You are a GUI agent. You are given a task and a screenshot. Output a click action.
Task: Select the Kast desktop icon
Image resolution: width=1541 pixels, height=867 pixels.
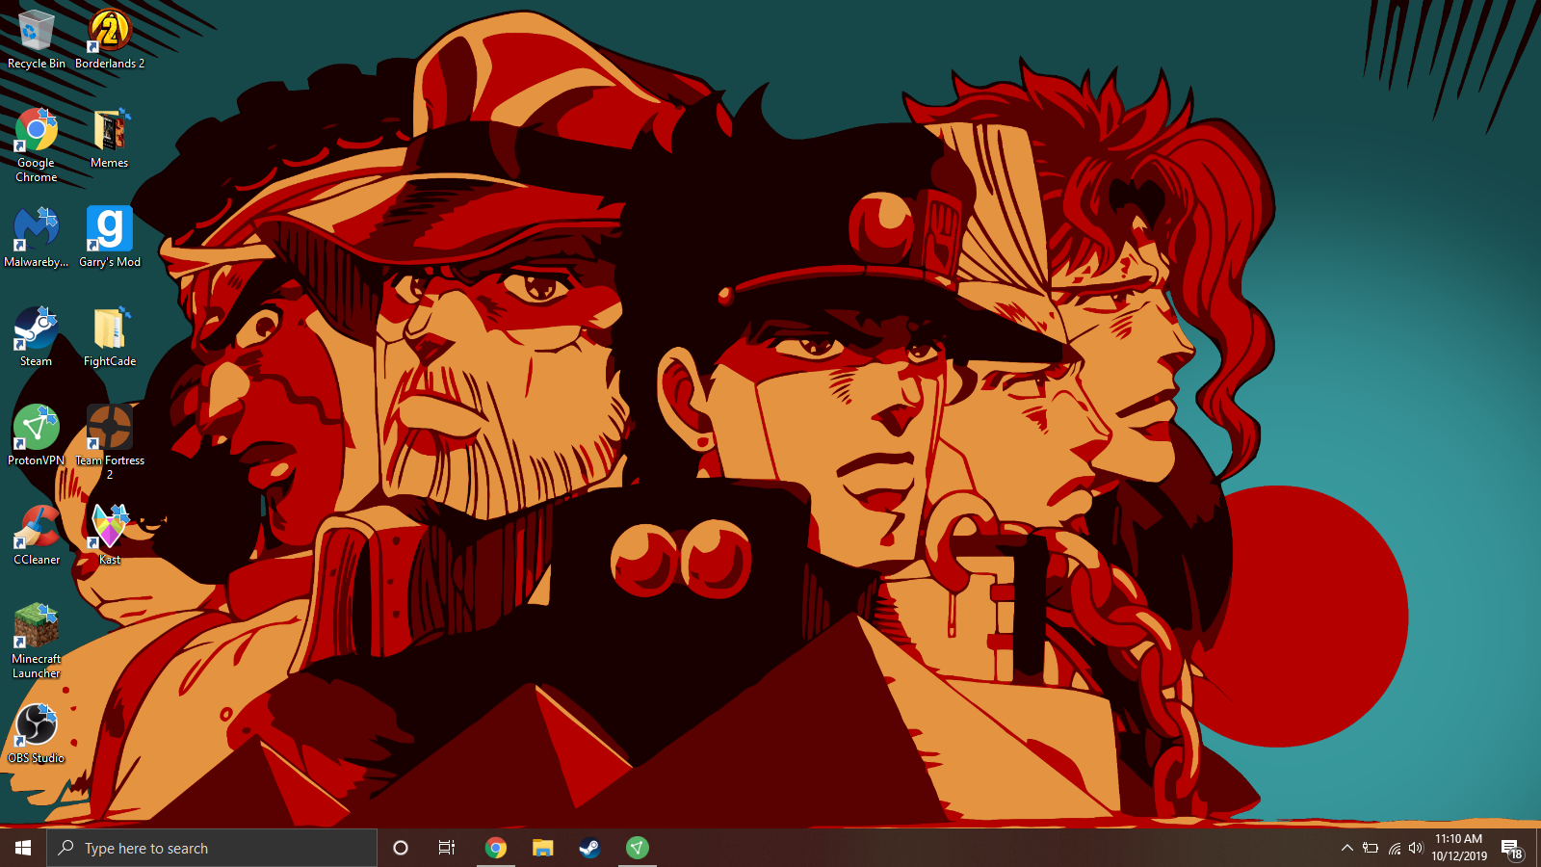pyautogui.click(x=110, y=535)
